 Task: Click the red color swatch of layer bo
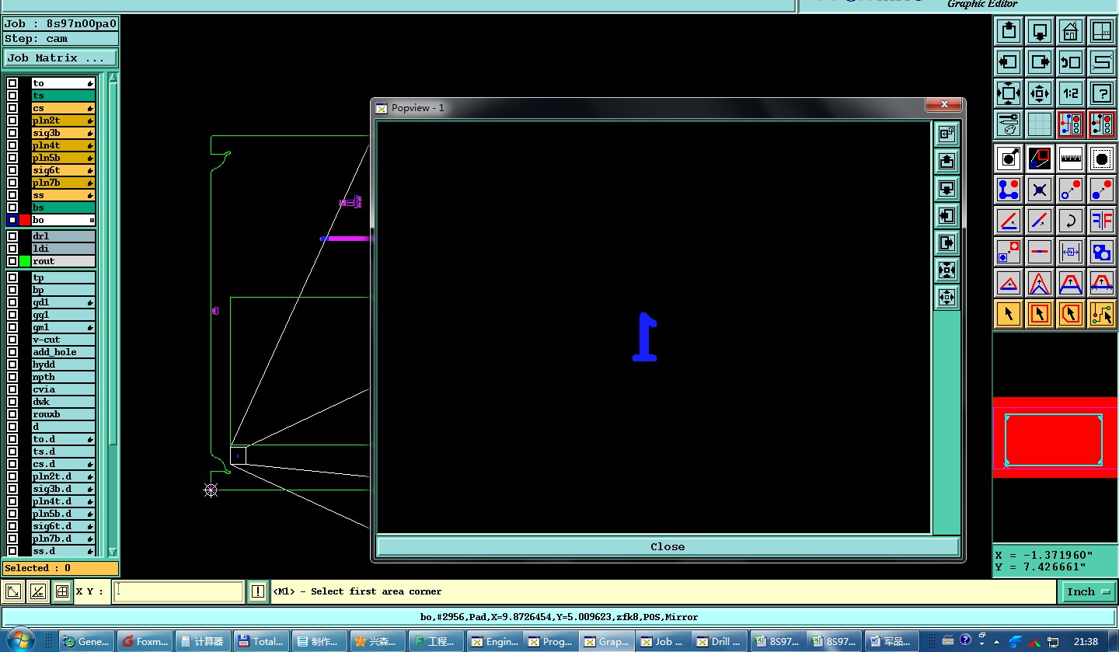click(25, 220)
